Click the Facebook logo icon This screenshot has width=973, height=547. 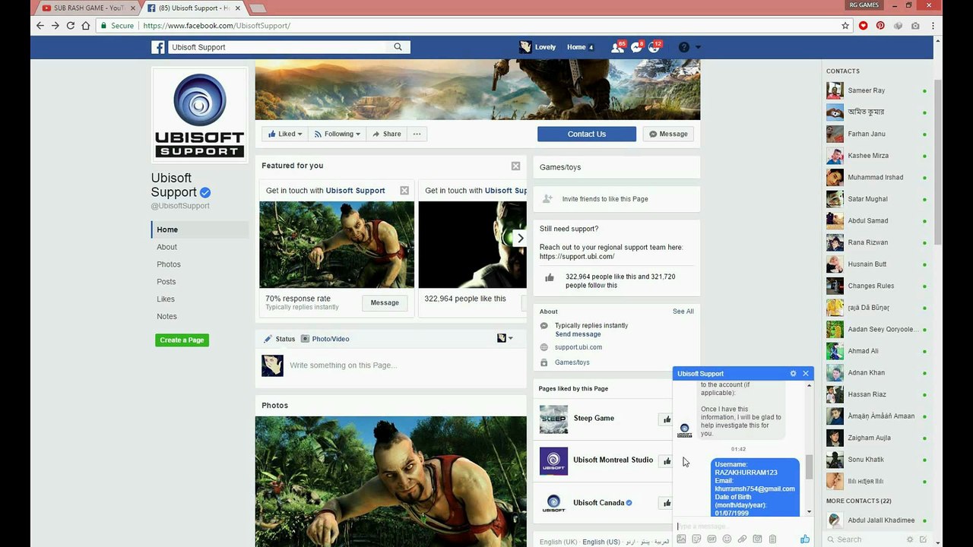pyautogui.click(x=158, y=47)
